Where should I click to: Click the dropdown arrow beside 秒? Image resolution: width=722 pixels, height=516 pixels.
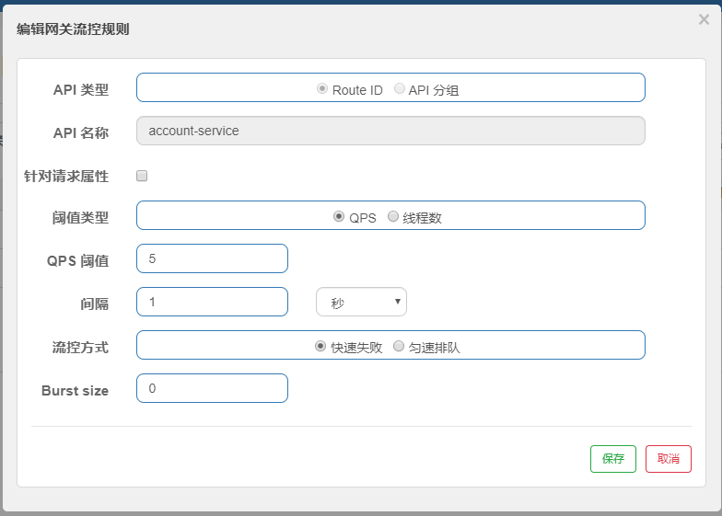[398, 302]
